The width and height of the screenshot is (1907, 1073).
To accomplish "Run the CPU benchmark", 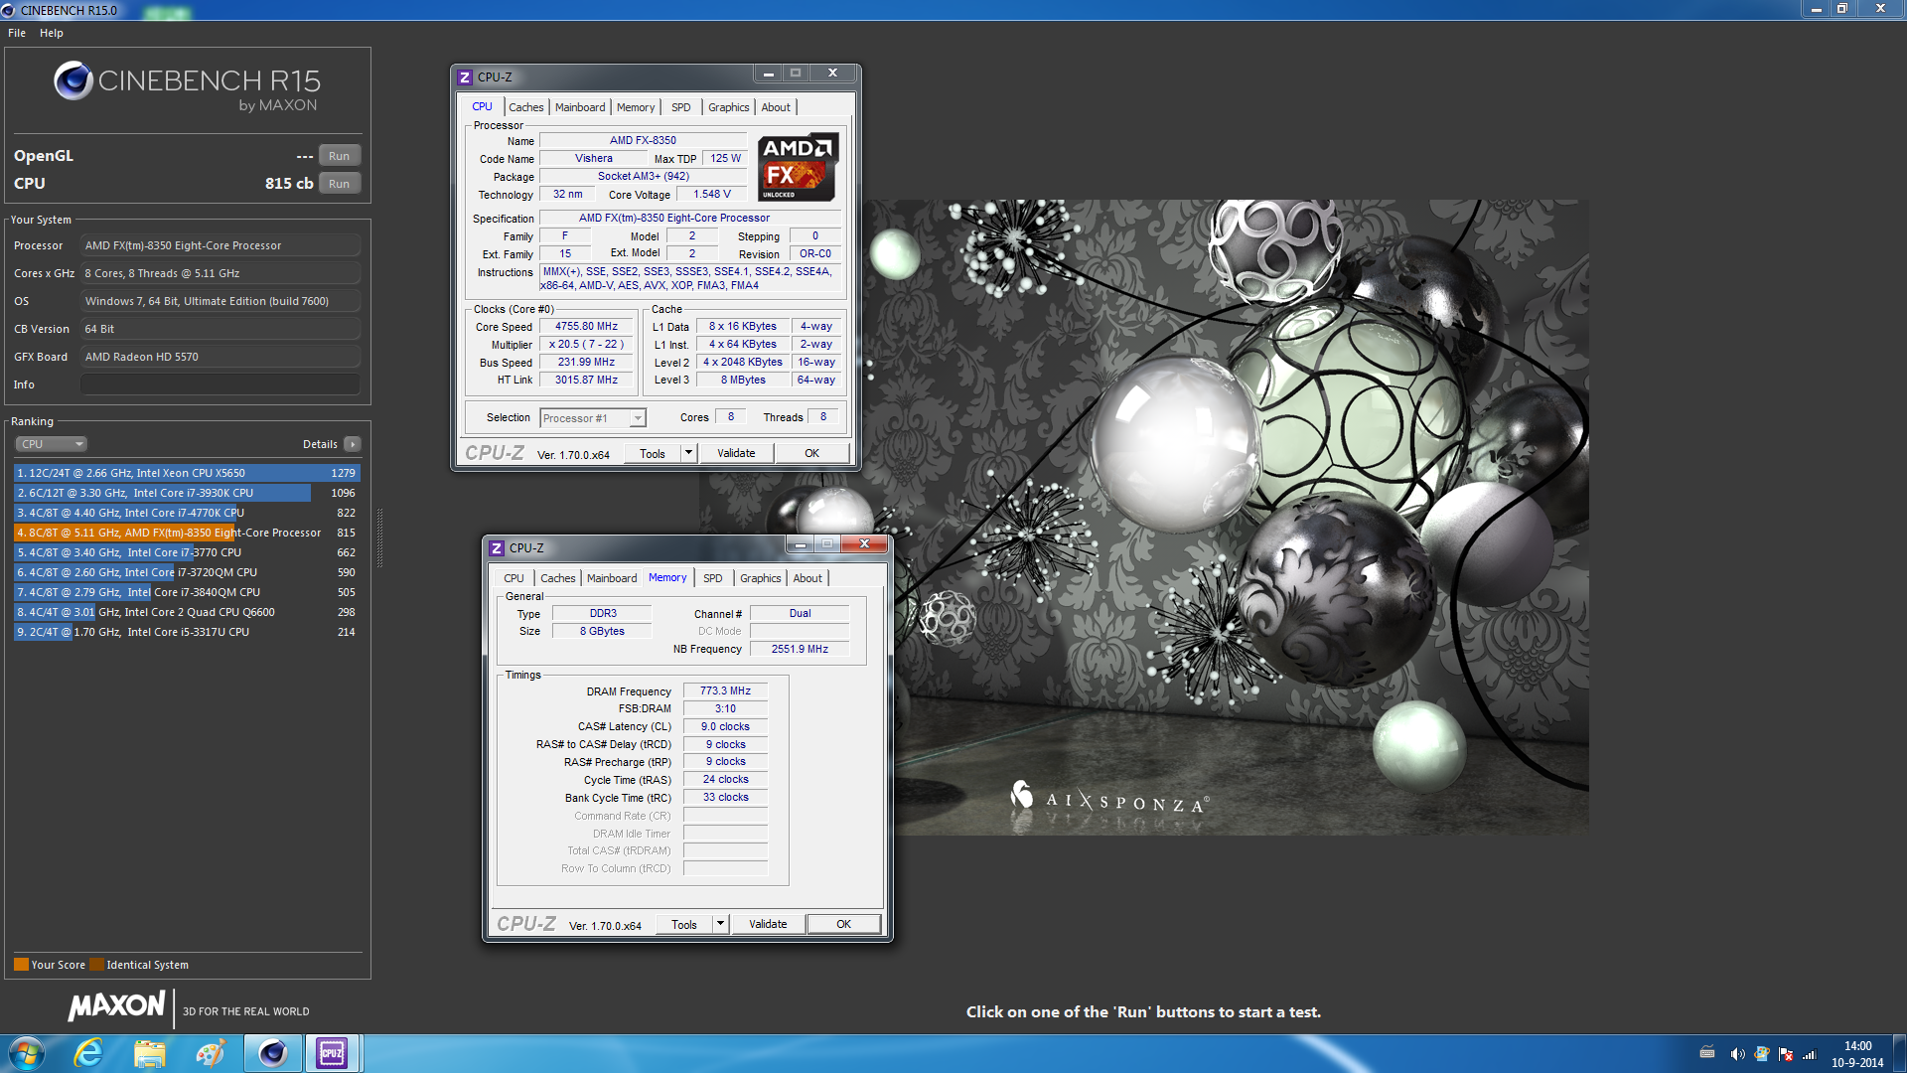I will [x=340, y=184].
